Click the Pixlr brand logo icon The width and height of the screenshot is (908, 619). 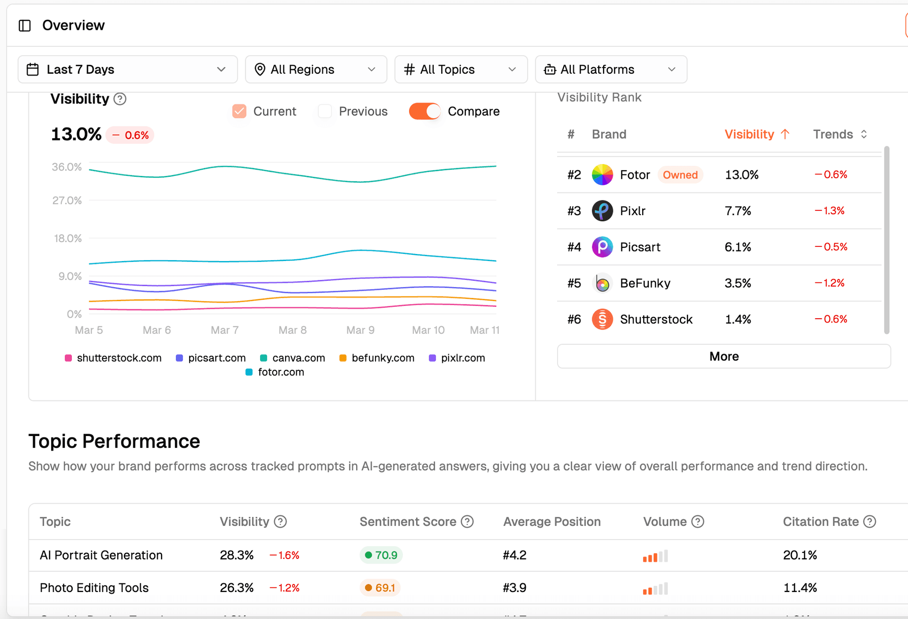point(602,211)
